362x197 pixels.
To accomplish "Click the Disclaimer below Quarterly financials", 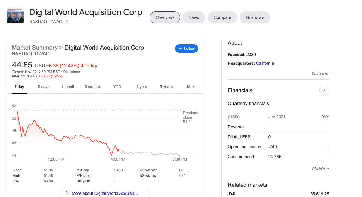I will tap(320, 169).
